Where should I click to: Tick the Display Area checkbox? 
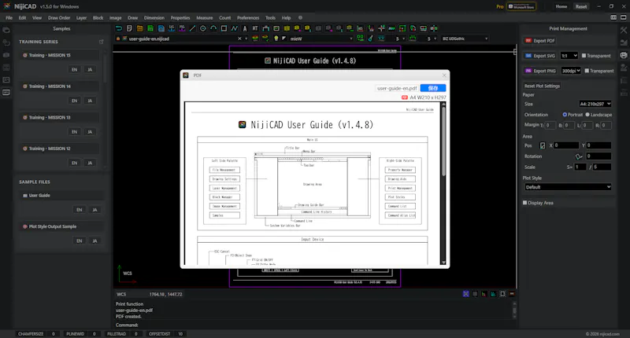click(x=524, y=203)
